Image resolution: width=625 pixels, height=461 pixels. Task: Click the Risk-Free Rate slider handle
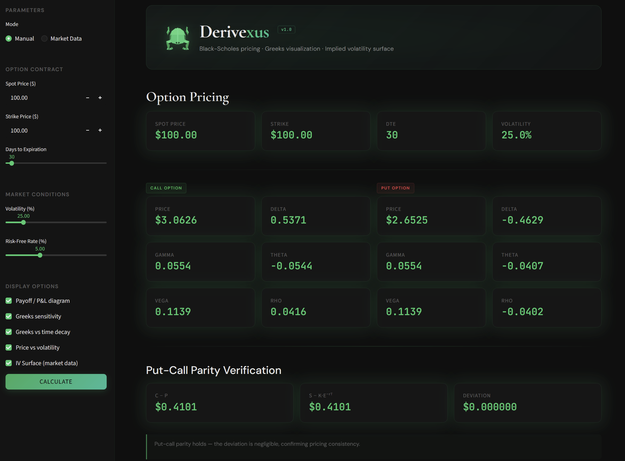point(40,255)
